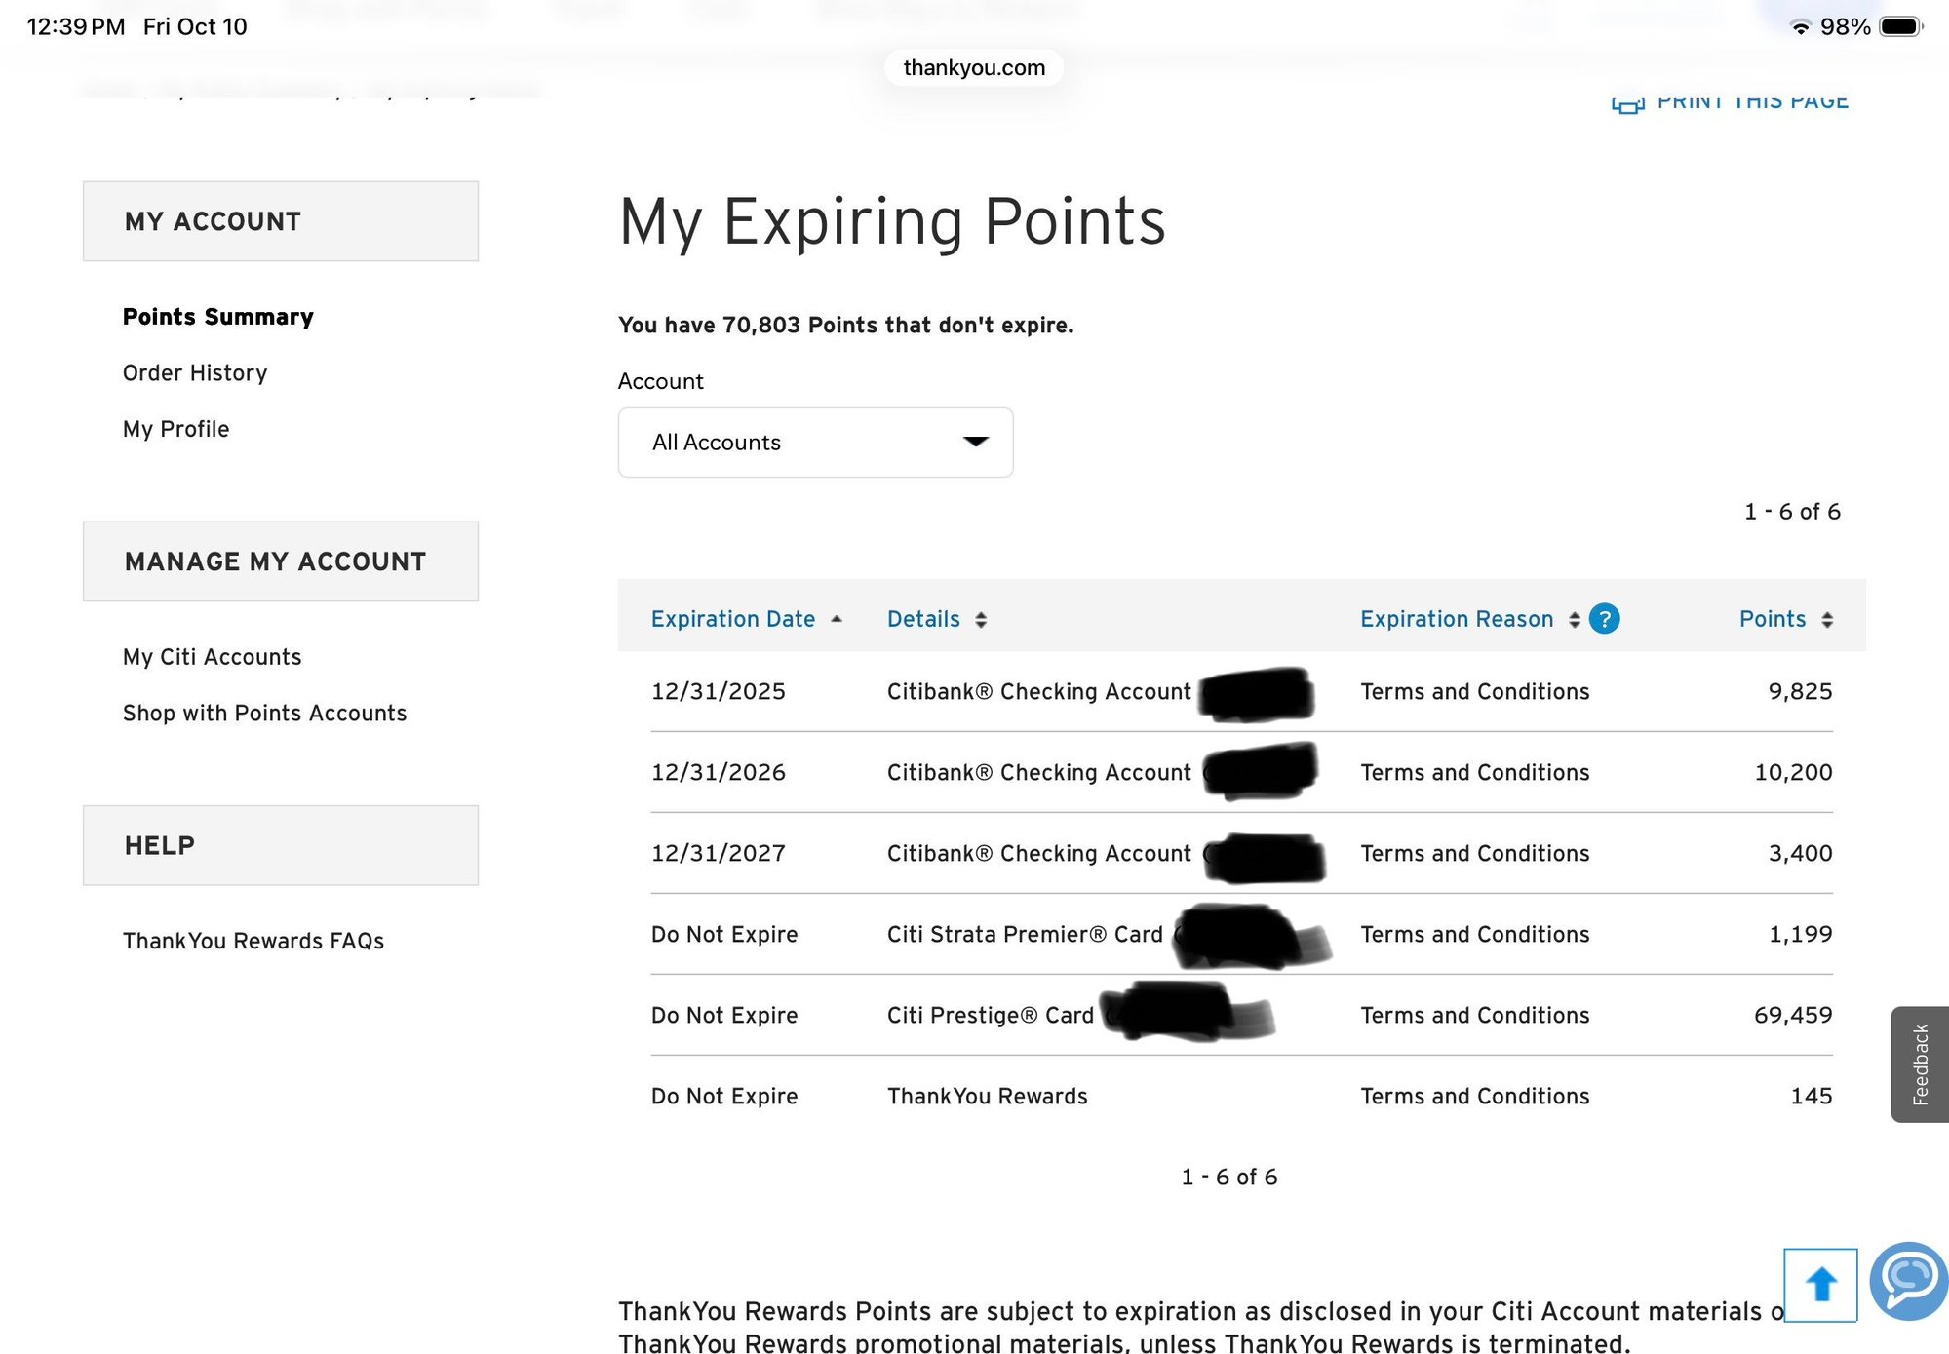Screen dimensions: 1949x1354
Task: Open Shop with Points Accounts link
Action: (x=265, y=714)
